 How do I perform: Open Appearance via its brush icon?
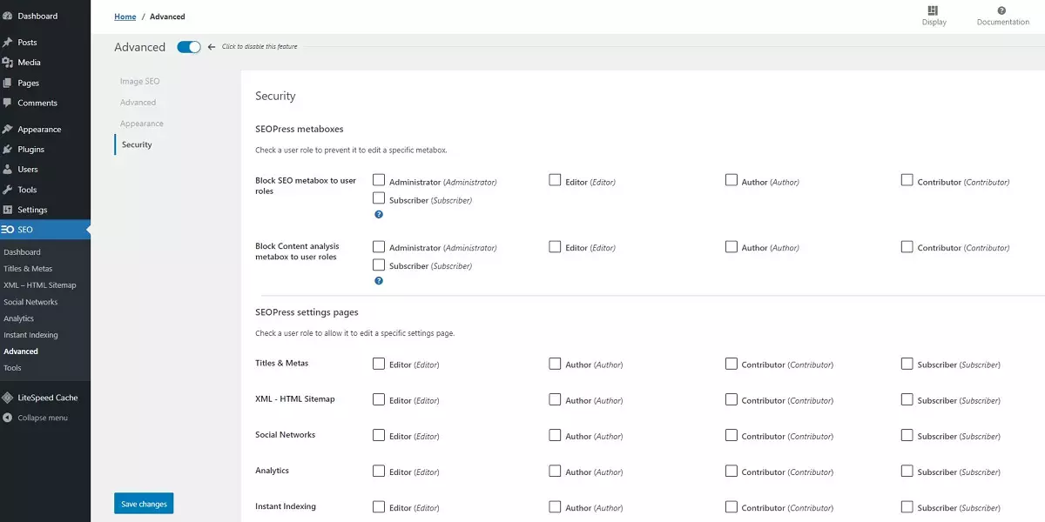point(8,130)
